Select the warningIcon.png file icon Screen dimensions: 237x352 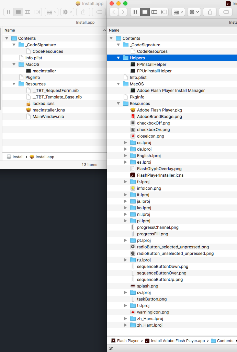133,312
